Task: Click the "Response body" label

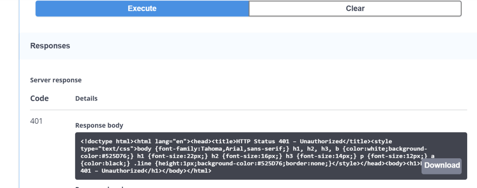Action: pyautogui.click(x=99, y=125)
